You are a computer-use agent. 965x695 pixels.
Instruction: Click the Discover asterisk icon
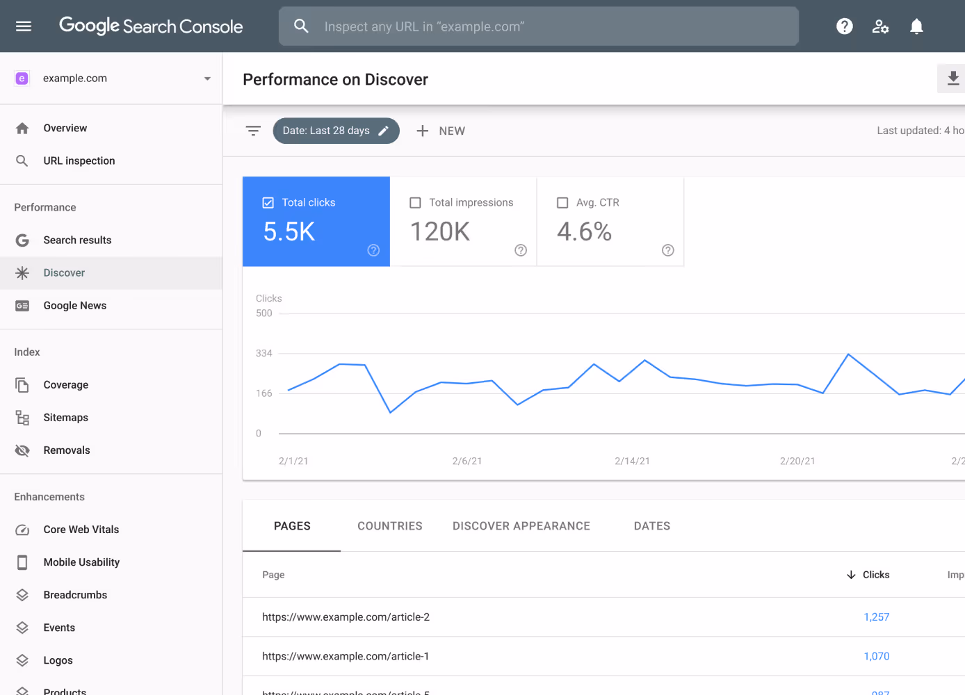point(22,273)
